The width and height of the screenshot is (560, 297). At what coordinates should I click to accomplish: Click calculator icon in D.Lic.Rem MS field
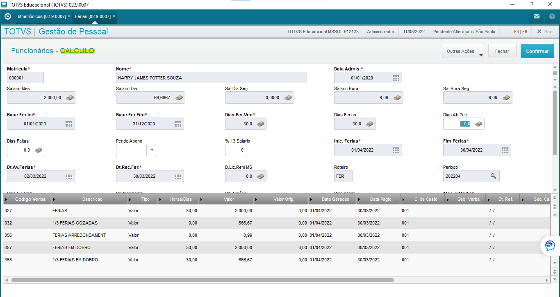pyautogui.click(x=260, y=176)
